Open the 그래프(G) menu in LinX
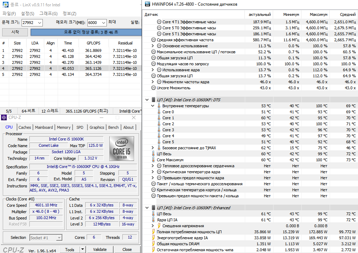Screen dimensions: 358x253 tap(48, 14)
